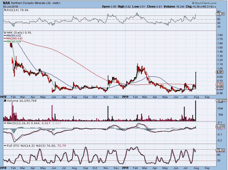This screenshot has width=228, height=170.
Task: Click the MA(200) red legend entry
Action: pyautogui.click(x=13, y=38)
